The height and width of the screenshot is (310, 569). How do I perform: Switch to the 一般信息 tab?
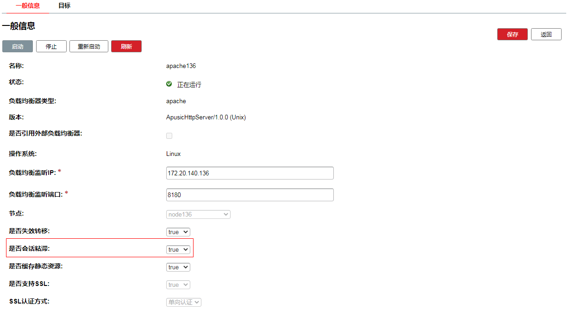28,6
